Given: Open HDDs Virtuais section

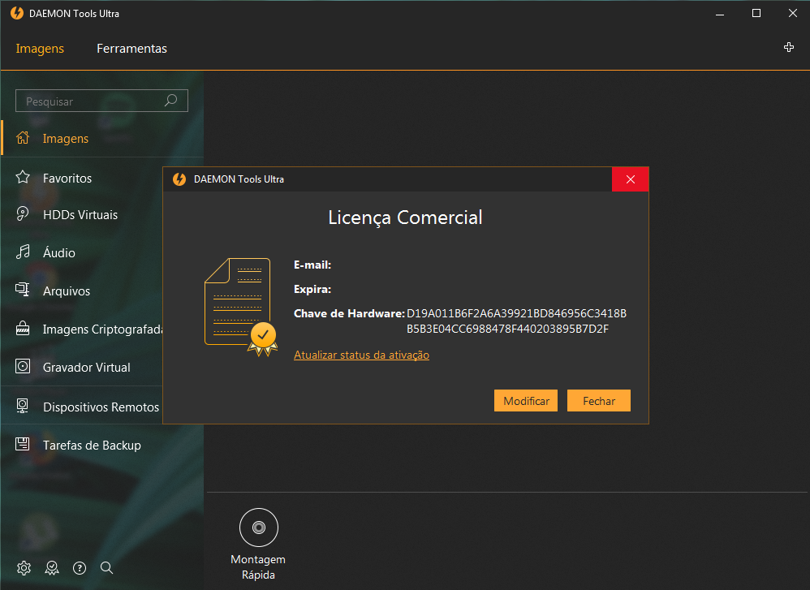Looking at the screenshot, I should tap(80, 215).
